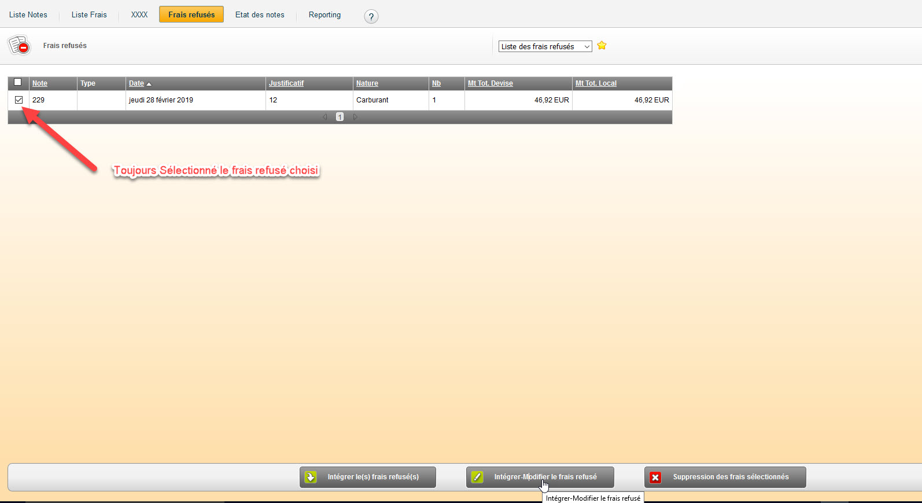Click the yellow favorite star icon
Screen dimensions: 922x503
click(602, 46)
